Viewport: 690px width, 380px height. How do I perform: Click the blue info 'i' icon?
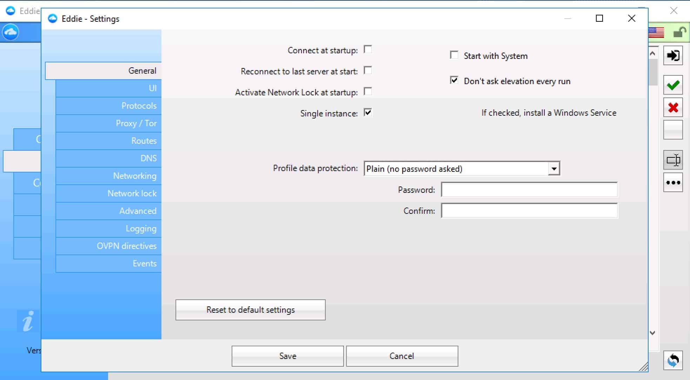28,321
